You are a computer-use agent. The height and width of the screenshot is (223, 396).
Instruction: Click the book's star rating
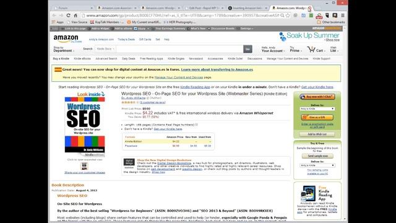click(x=129, y=102)
